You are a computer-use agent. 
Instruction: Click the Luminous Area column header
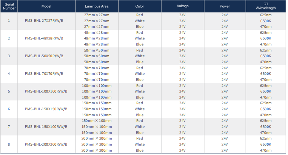pos(97,6)
